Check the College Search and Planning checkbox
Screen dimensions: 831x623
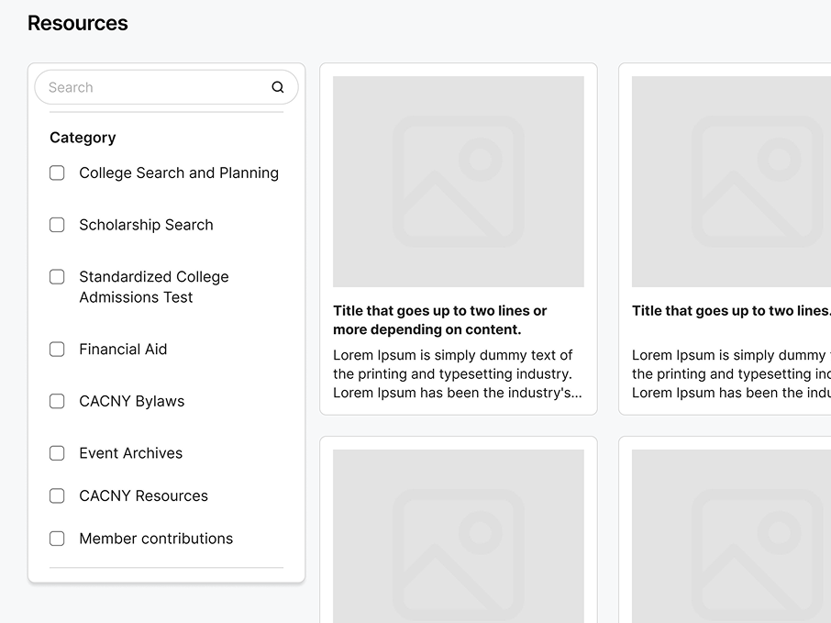(x=57, y=172)
